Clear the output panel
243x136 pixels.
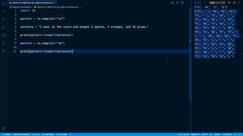pos(229,3)
